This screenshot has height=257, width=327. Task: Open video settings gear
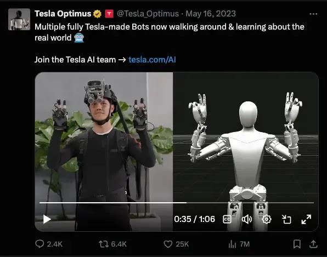coord(267,219)
